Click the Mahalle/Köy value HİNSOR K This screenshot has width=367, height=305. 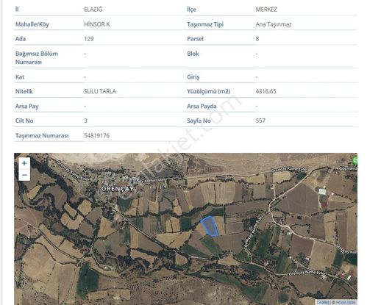click(x=97, y=24)
